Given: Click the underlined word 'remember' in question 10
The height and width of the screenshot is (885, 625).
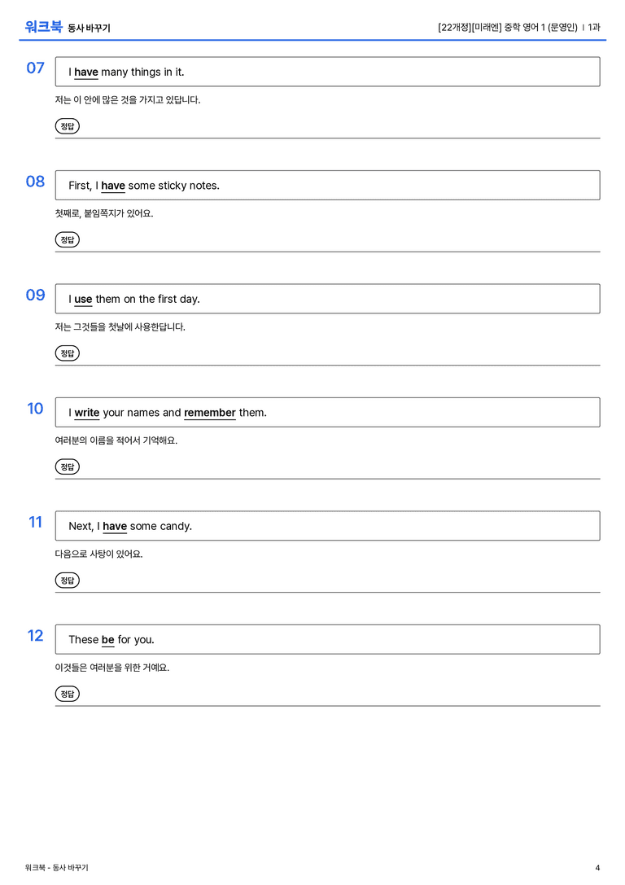Looking at the screenshot, I should [x=210, y=413].
